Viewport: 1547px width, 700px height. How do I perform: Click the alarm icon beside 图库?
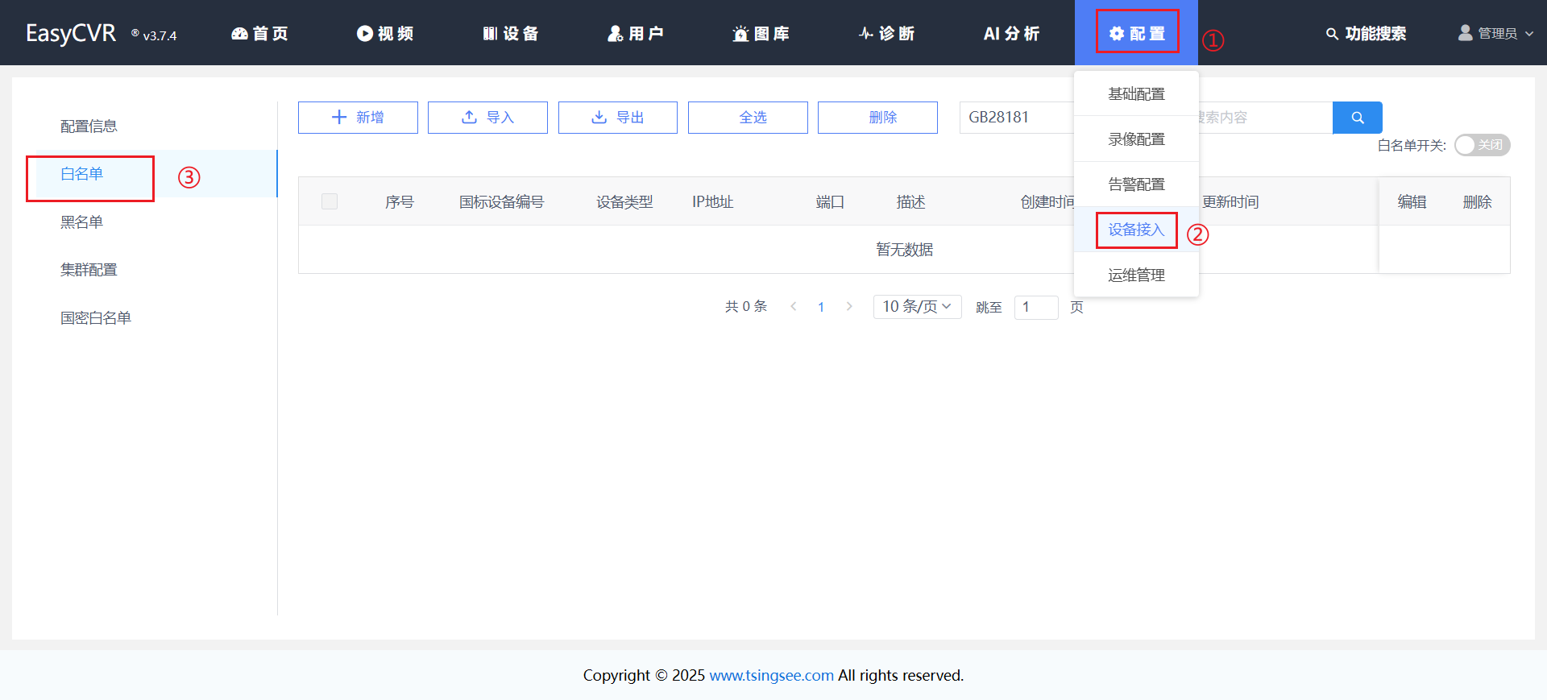[740, 34]
